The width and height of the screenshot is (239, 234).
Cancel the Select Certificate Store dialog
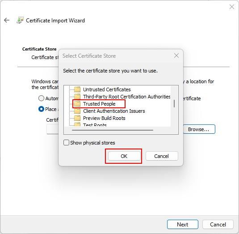(162, 156)
